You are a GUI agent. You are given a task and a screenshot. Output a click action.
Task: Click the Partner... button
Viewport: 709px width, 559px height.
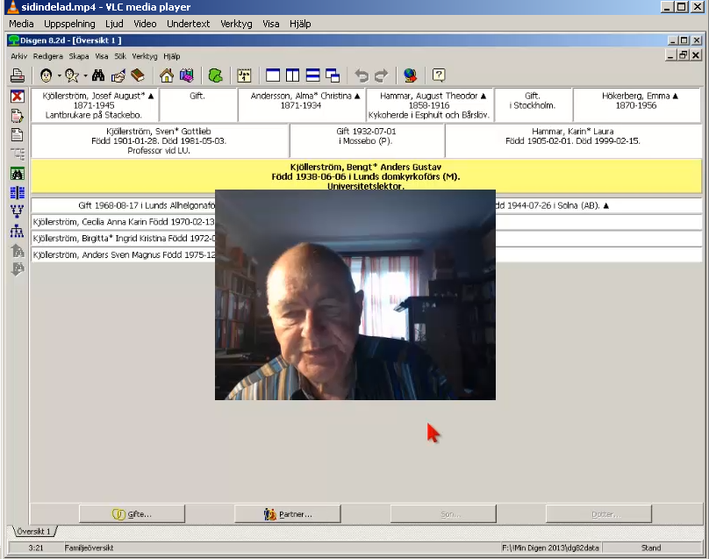(x=287, y=514)
